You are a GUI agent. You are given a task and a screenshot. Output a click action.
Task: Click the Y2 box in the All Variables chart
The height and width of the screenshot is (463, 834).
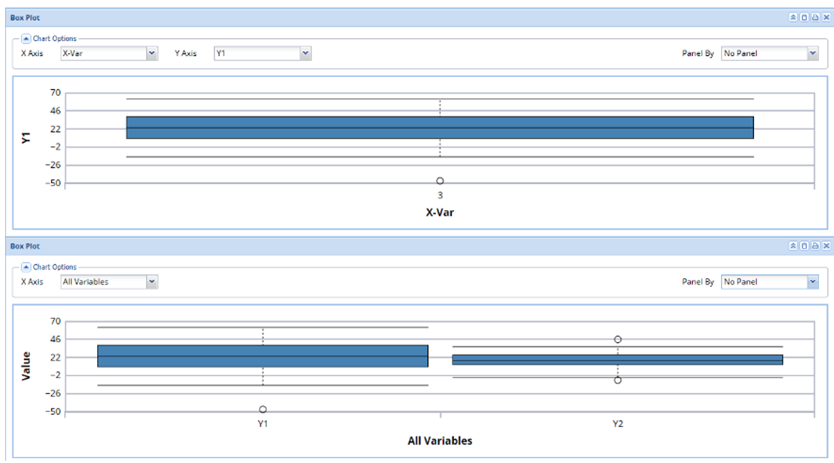(617, 359)
